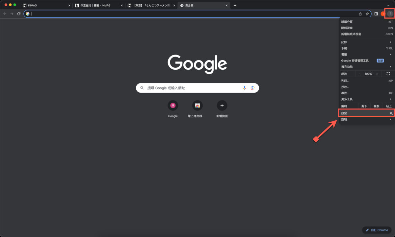Click 貼上 in the edit row

(388, 106)
